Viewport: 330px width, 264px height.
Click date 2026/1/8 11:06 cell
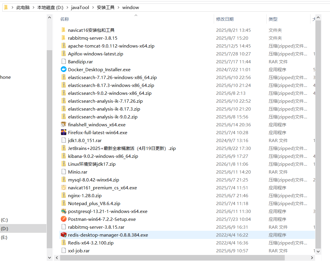tap(232, 164)
